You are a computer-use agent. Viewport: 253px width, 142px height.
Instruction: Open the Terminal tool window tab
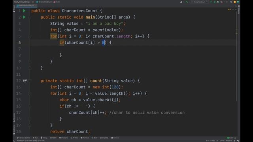(x=85, y=138)
